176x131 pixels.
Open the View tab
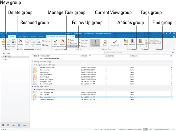pos(41,37)
